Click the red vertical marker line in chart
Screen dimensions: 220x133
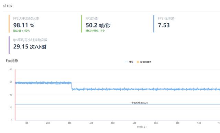coord(15,95)
